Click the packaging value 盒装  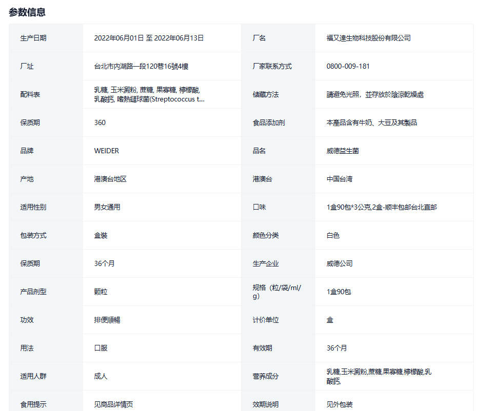point(101,235)
